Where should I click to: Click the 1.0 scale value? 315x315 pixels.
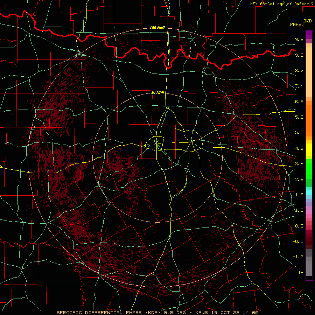tap(299, 210)
